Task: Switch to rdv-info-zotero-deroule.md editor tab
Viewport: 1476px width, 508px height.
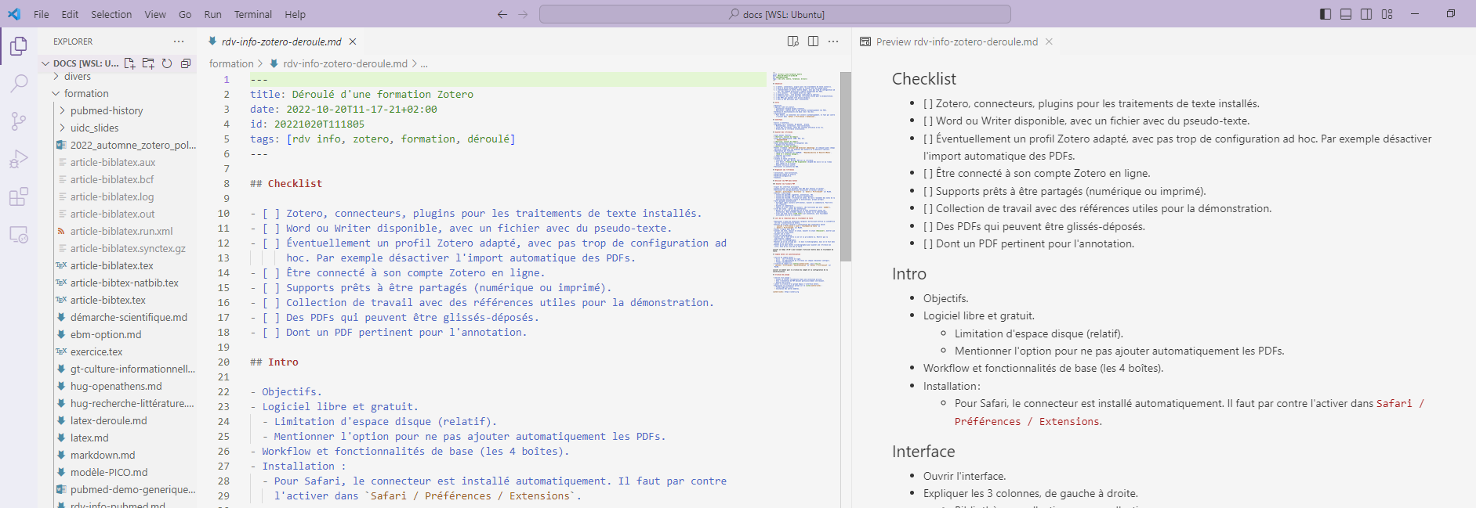Action: pos(281,41)
